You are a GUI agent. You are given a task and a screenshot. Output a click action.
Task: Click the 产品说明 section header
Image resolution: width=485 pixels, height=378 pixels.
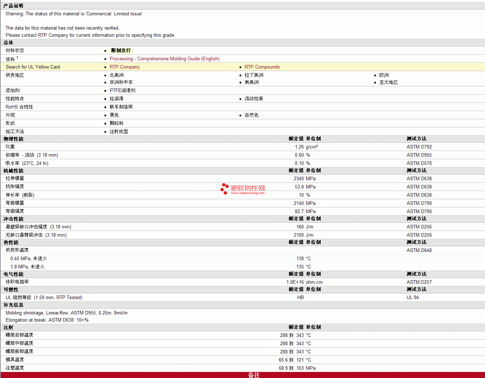click(x=13, y=6)
